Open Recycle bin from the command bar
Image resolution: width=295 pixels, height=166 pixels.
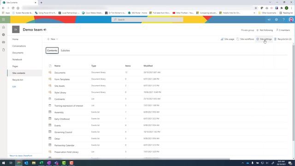pyautogui.click(x=283, y=39)
